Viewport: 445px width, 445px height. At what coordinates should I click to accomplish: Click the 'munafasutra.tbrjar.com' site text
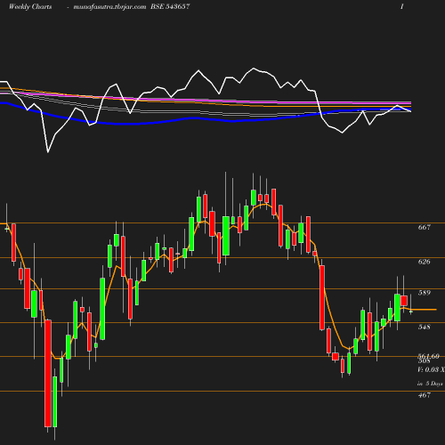click(x=109, y=7)
